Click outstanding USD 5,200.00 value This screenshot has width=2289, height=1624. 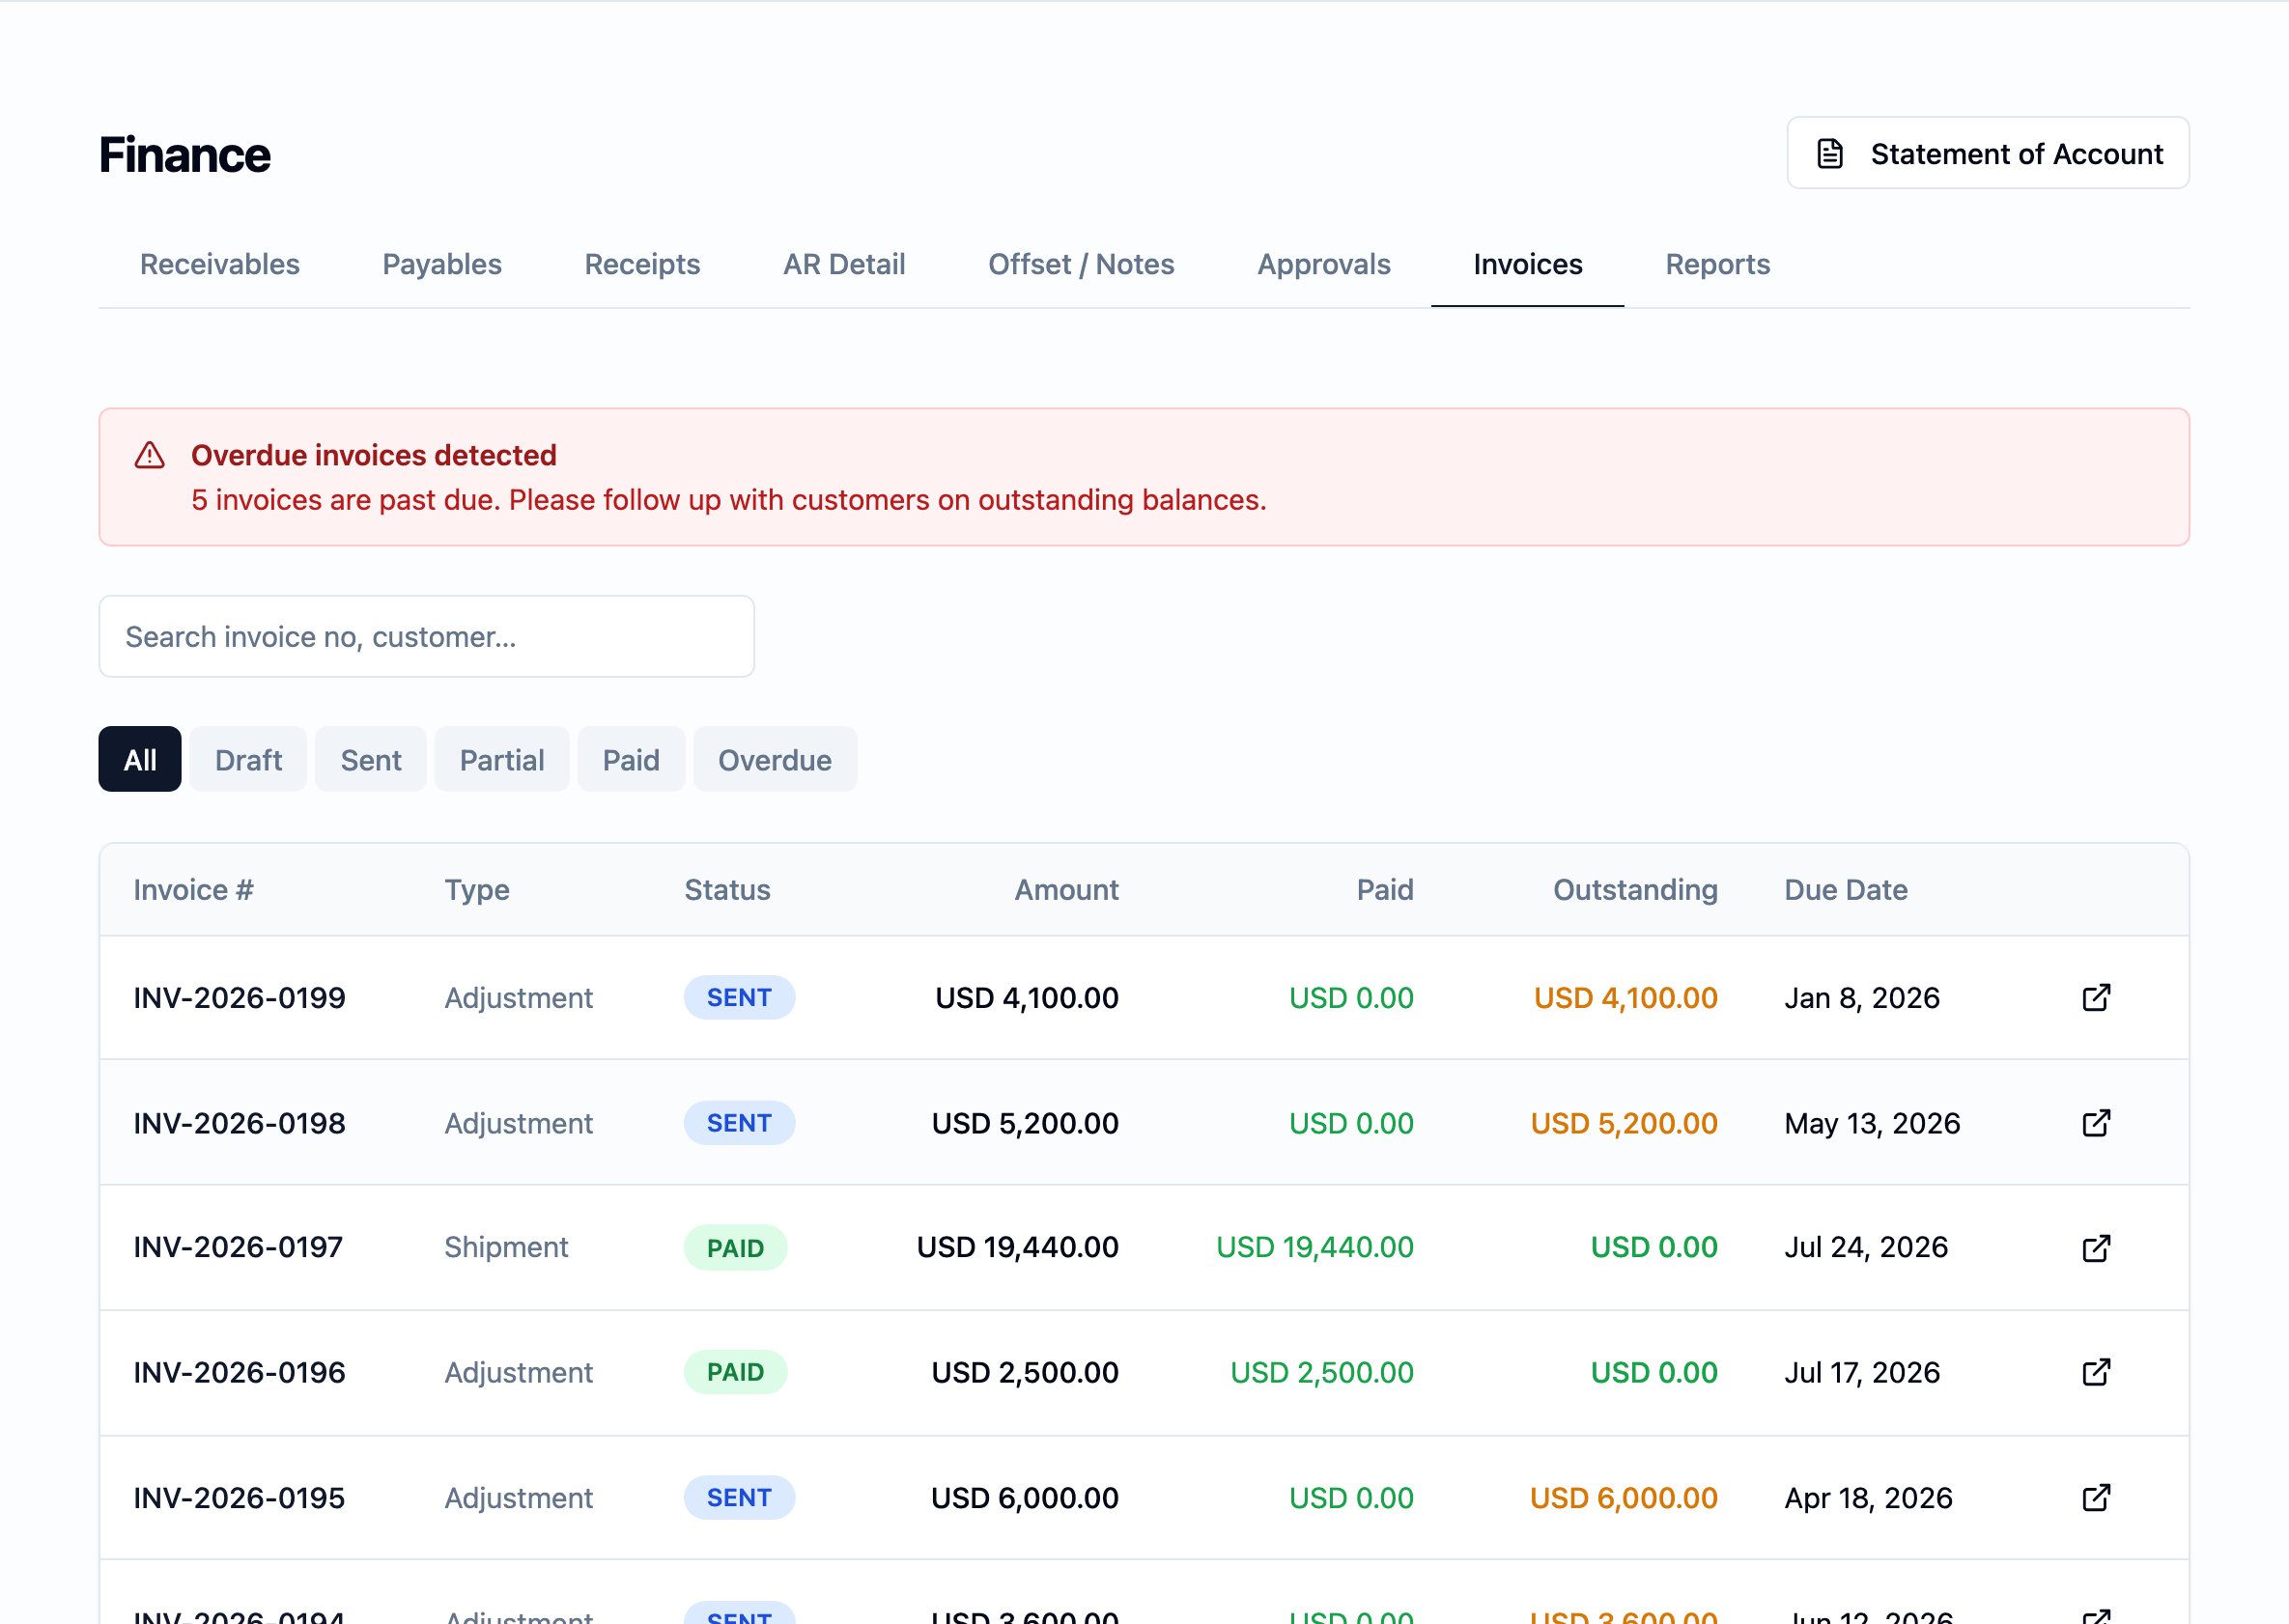(1624, 1123)
